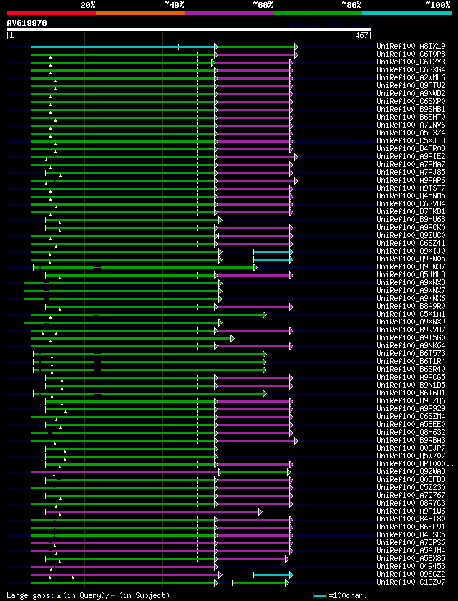Image resolution: width=458 pixels, height=601 pixels.
Task: Click the cyan alignment segment in the Q9SGZ2 row
Action: click(272, 574)
